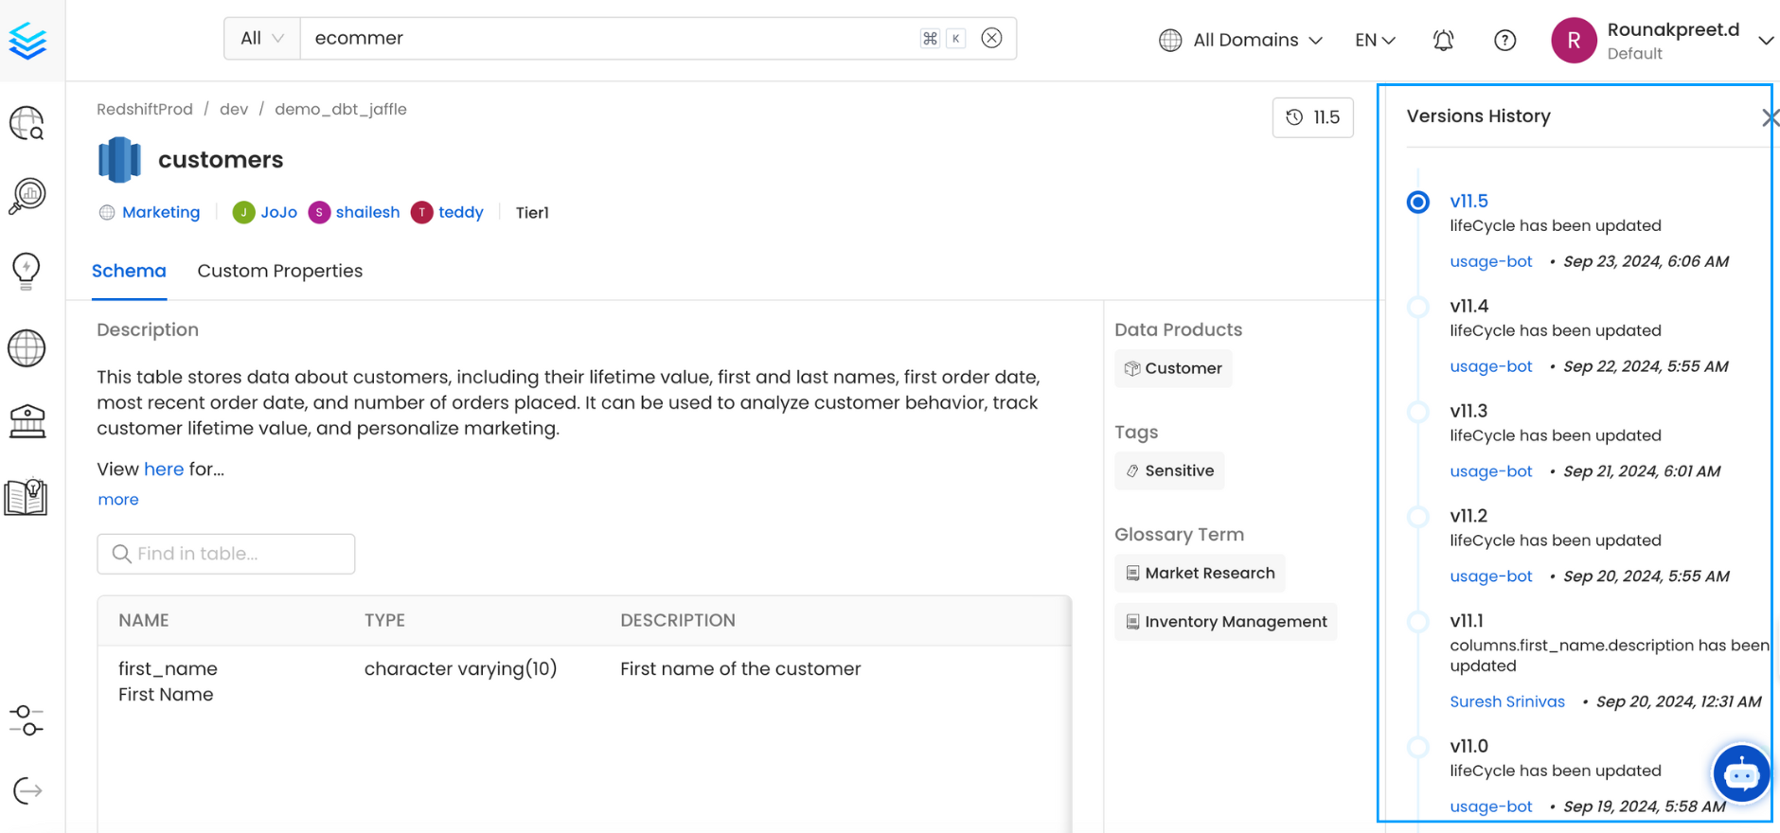Click the shailesh owner avatar
Screen dimensions: 1780x833
[319, 212]
